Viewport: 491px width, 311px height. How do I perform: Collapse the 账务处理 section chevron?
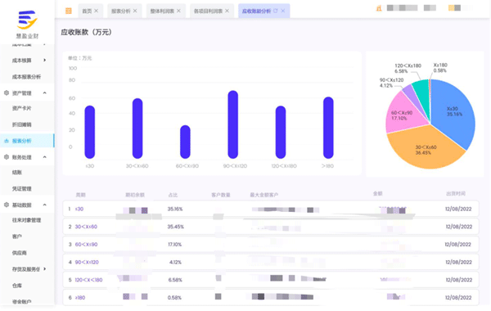click(x=44, y=157)
